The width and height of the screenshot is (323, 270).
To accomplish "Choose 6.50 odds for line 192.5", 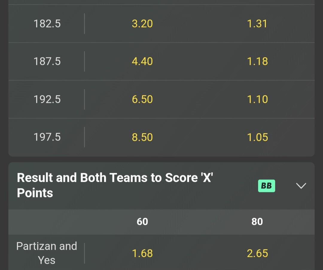I will click(x=142, y=99).
